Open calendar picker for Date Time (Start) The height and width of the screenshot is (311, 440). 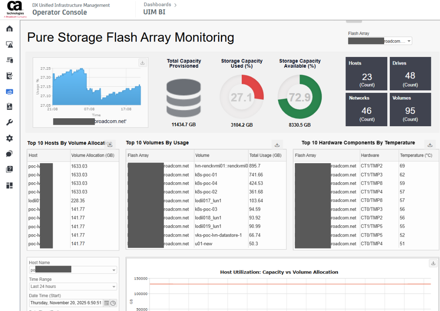point(107,303)
